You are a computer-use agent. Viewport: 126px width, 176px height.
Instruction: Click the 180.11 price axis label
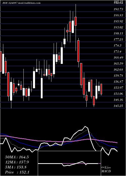118,33
